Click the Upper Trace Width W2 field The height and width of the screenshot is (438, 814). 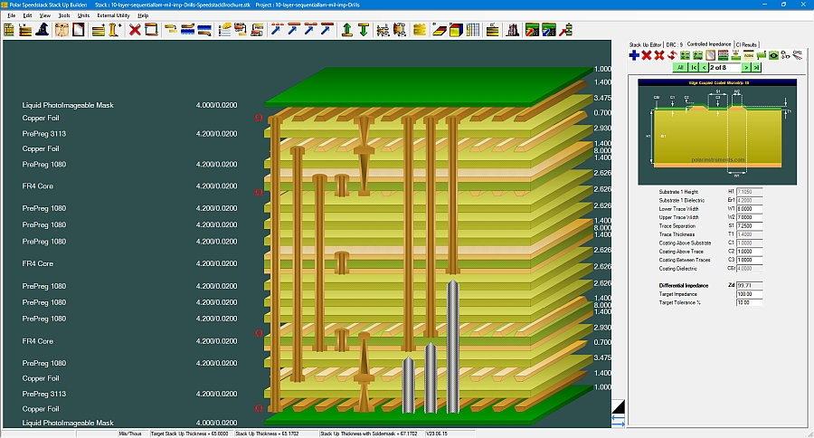click(749, 217)
